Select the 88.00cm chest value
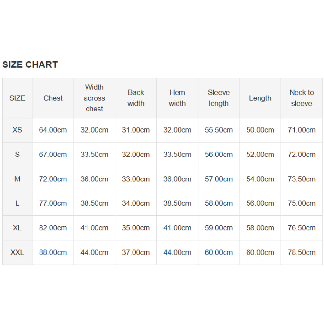The height and width of the screenshot is (324, 324). click(x=53, y=252)
